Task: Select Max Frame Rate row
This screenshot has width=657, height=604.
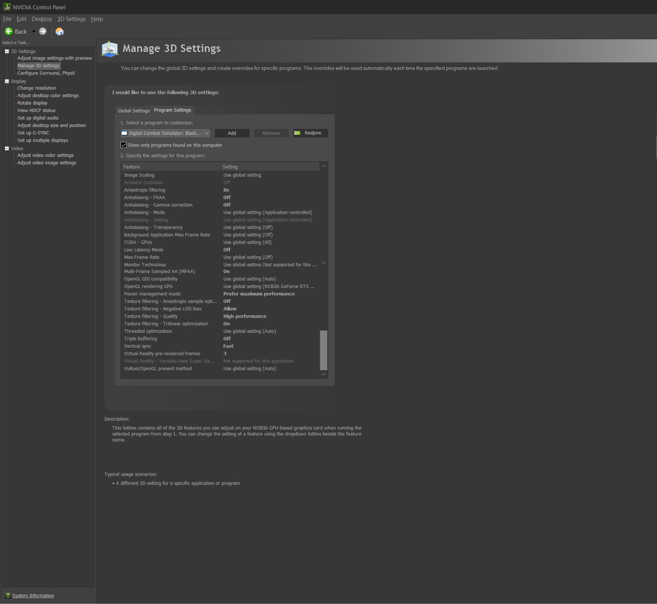Action: 220,257
